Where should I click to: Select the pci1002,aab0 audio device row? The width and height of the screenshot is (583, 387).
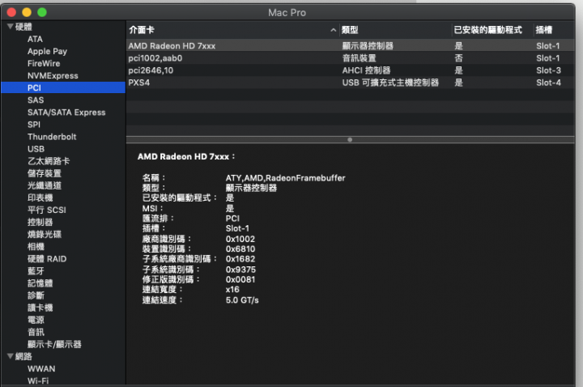tap(350, 58)
